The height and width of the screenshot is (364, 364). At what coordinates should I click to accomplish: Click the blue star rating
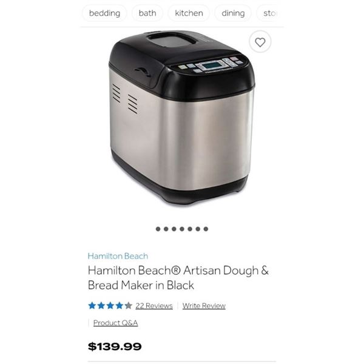click(110, 306)
